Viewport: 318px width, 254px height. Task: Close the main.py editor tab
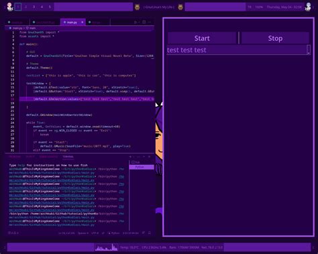83,22
